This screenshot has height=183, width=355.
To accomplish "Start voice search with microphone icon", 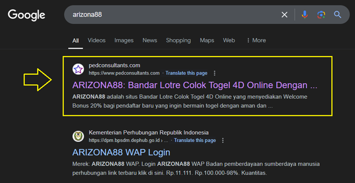I will click(x=304, y=15).
